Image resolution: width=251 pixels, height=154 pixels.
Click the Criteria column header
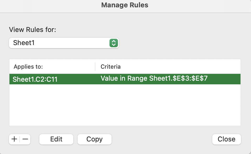tap(111, 67)
